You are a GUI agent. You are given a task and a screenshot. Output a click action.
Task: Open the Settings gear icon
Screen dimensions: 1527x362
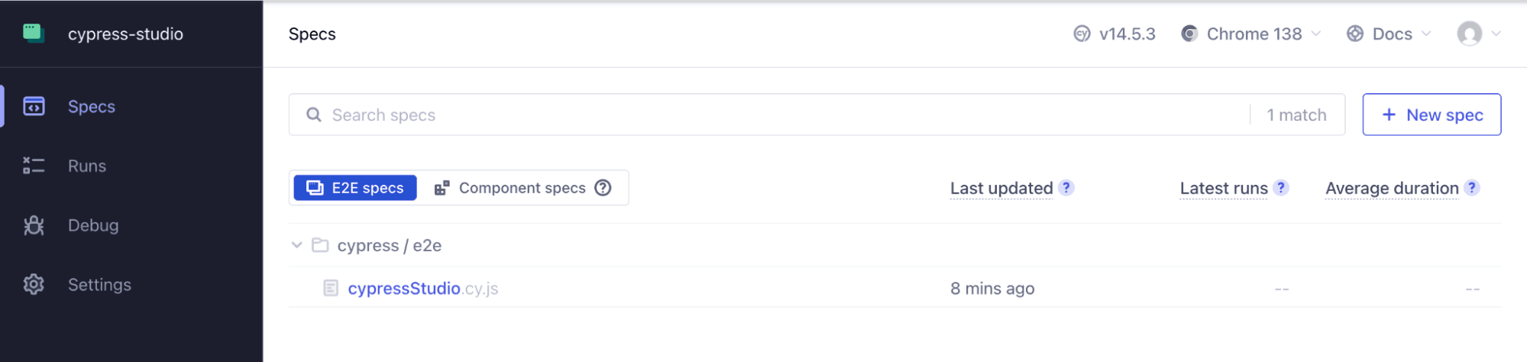pos(34,285)
